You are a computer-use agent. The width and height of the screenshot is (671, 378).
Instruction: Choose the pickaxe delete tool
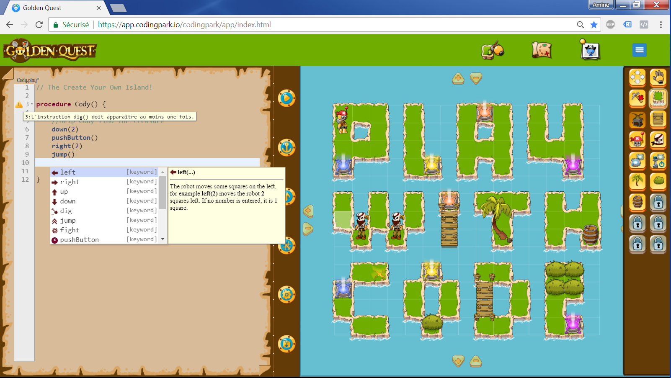pyautogui.click(x=637, y=98)
